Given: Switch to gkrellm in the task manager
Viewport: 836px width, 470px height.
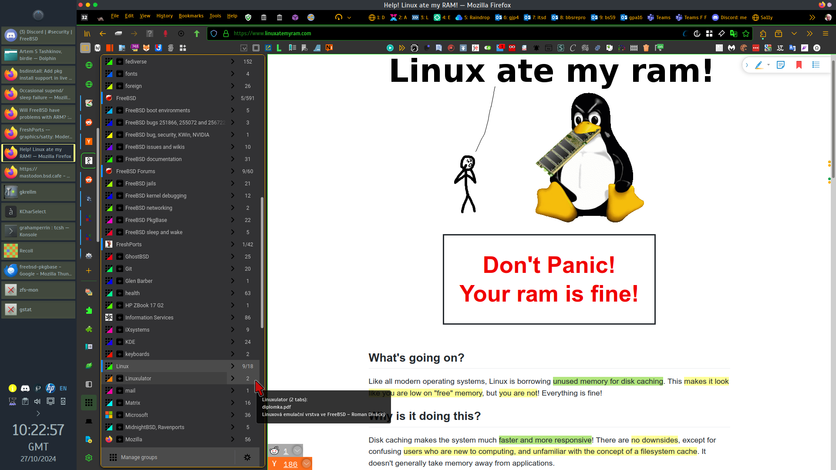Looking at the screenshot, I should pyautogui.click(x=38, y=192).
